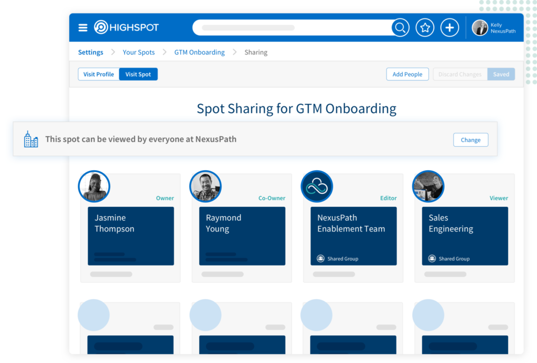Go to Your Spots breadcrumb

pos(138,52)
